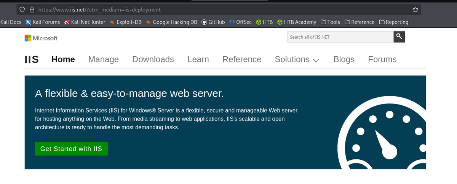Expand the Solutions menu
Viewport: 457px width, 184px height.
point(297,59)
